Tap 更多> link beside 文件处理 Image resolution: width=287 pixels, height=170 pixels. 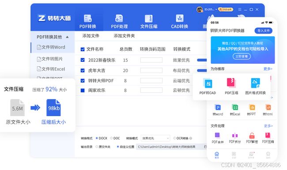click(268, 126)
